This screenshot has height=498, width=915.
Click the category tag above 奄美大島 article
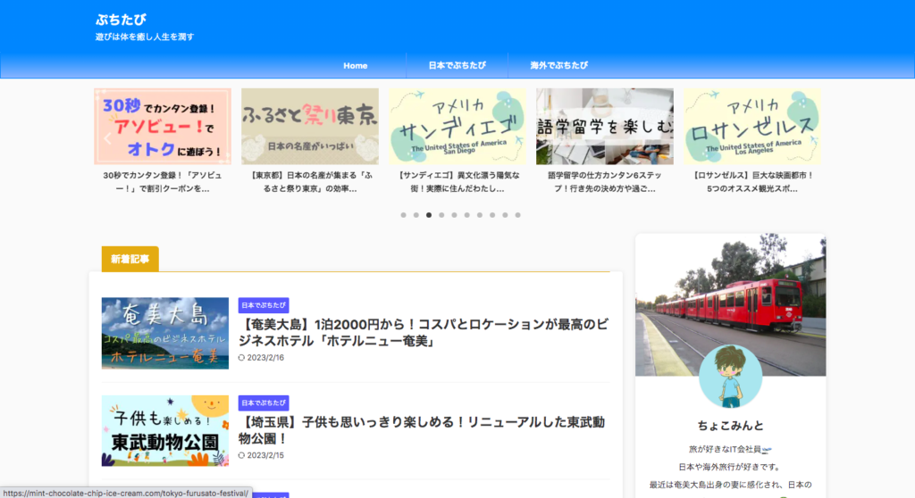point(264,305)
